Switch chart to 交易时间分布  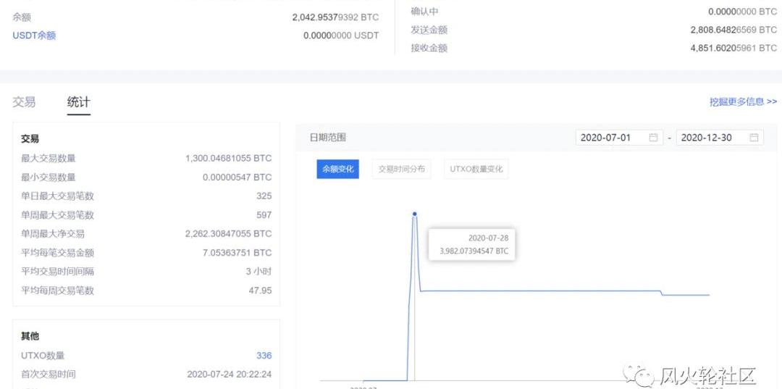pyautogui.click(x=402, y=169)
